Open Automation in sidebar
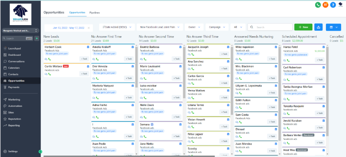 [x=15, y=106]
